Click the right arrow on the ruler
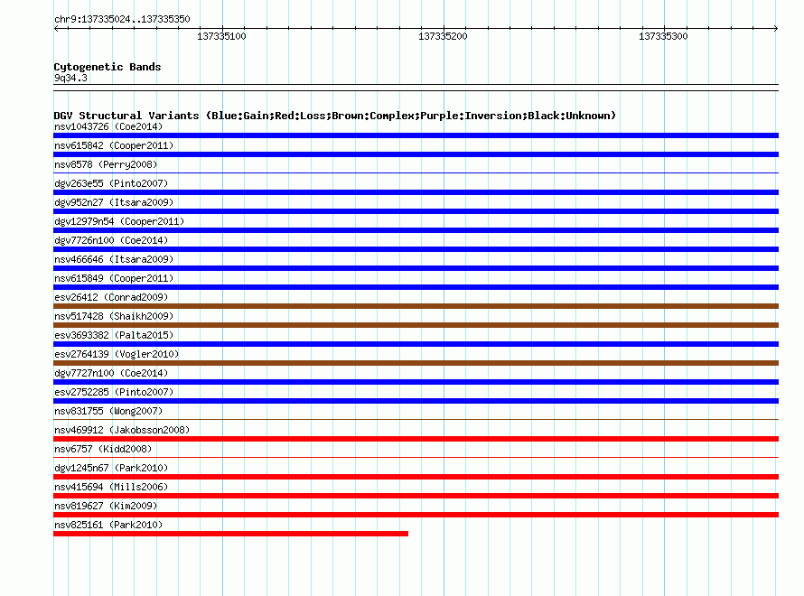 click(x=776, y=28)
